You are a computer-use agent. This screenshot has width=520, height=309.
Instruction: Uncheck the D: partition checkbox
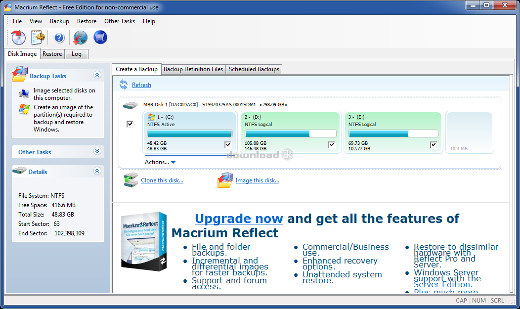(x=332, y=145)
